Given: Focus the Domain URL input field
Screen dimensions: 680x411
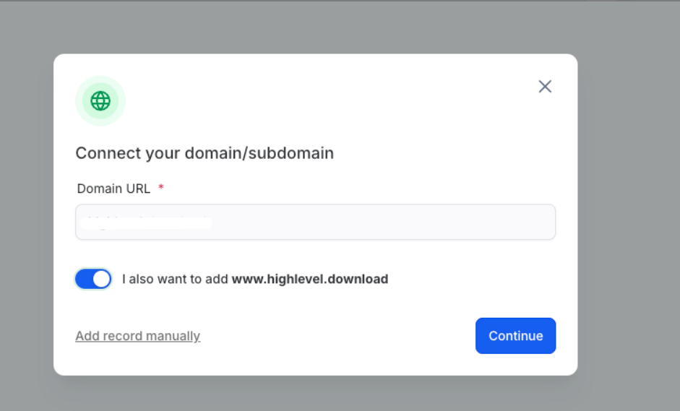Looking at the screenshot, I should 315,222.
